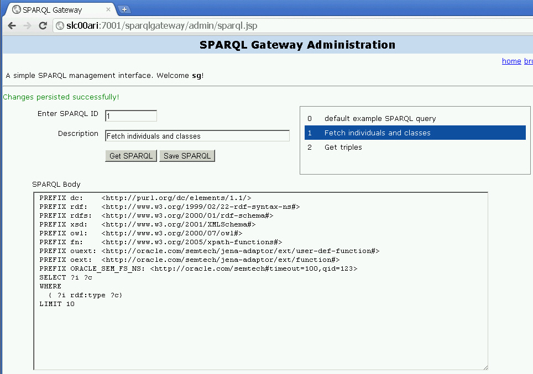The height and width of the screenshot is (374, 533).
Task: Click the SPARQL Body resize handle
Action: pyautogui.click(x=485, y=367)
